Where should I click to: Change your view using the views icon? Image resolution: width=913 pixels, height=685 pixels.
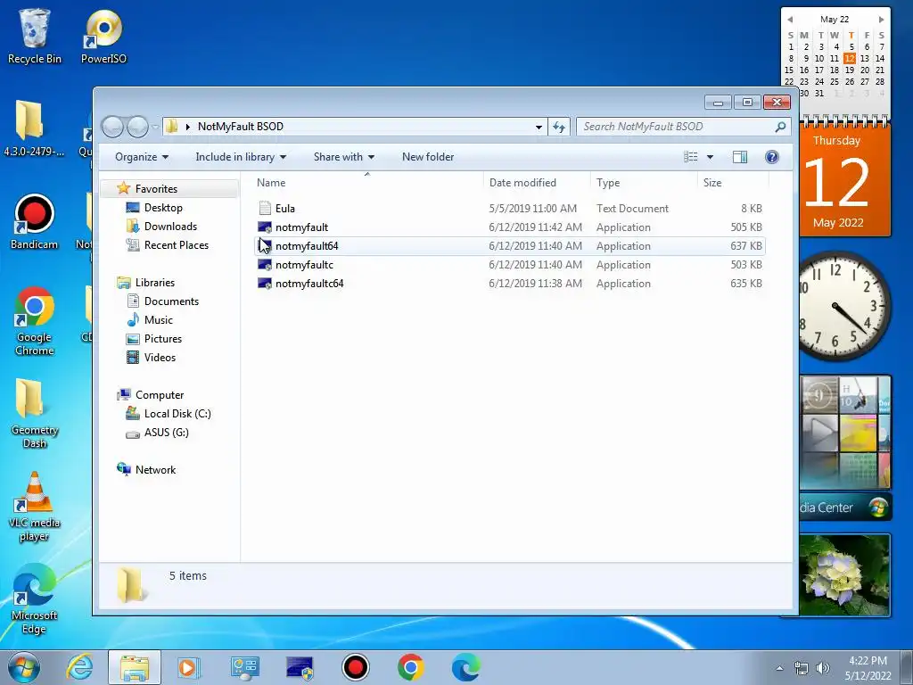point(691,157)
